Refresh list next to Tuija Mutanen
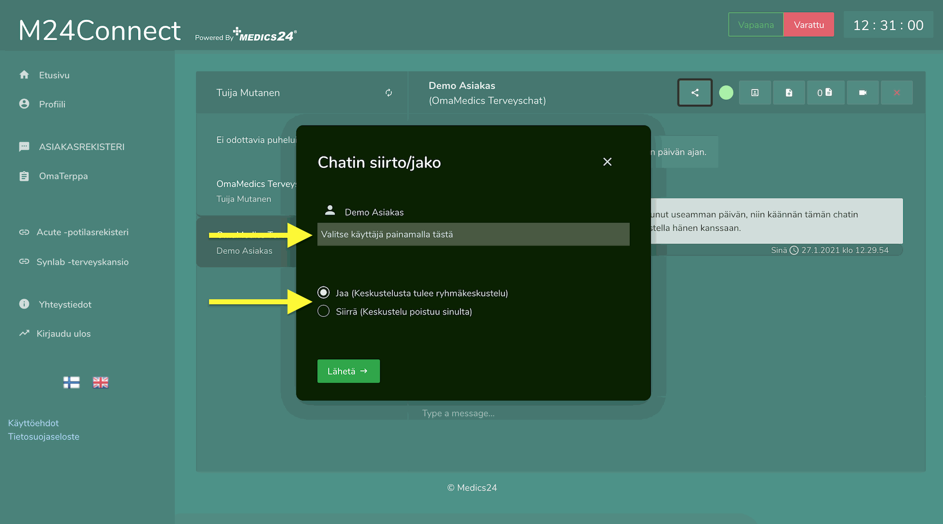Screen dimensions: 943x524 tap(388, 93)
